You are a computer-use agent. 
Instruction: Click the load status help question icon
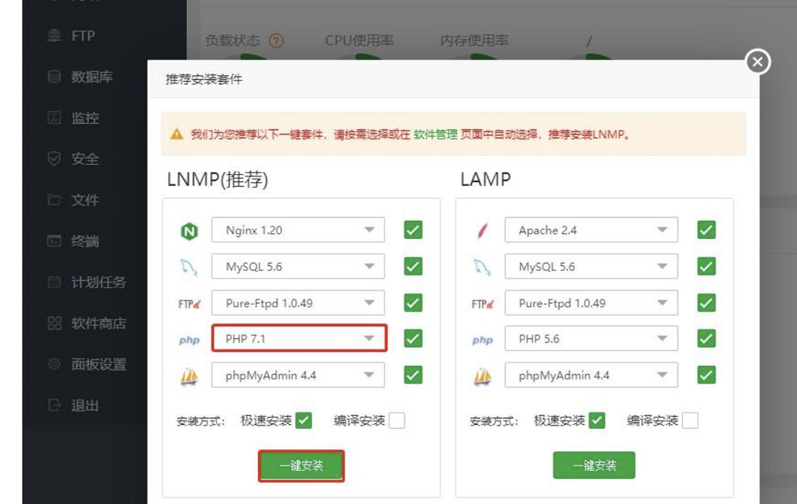click(276, 40)
